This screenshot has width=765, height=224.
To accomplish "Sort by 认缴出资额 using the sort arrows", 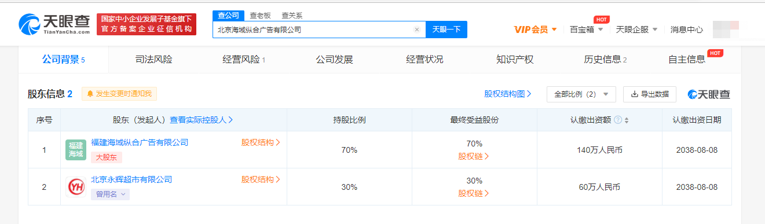I will (x=627, y=120).
